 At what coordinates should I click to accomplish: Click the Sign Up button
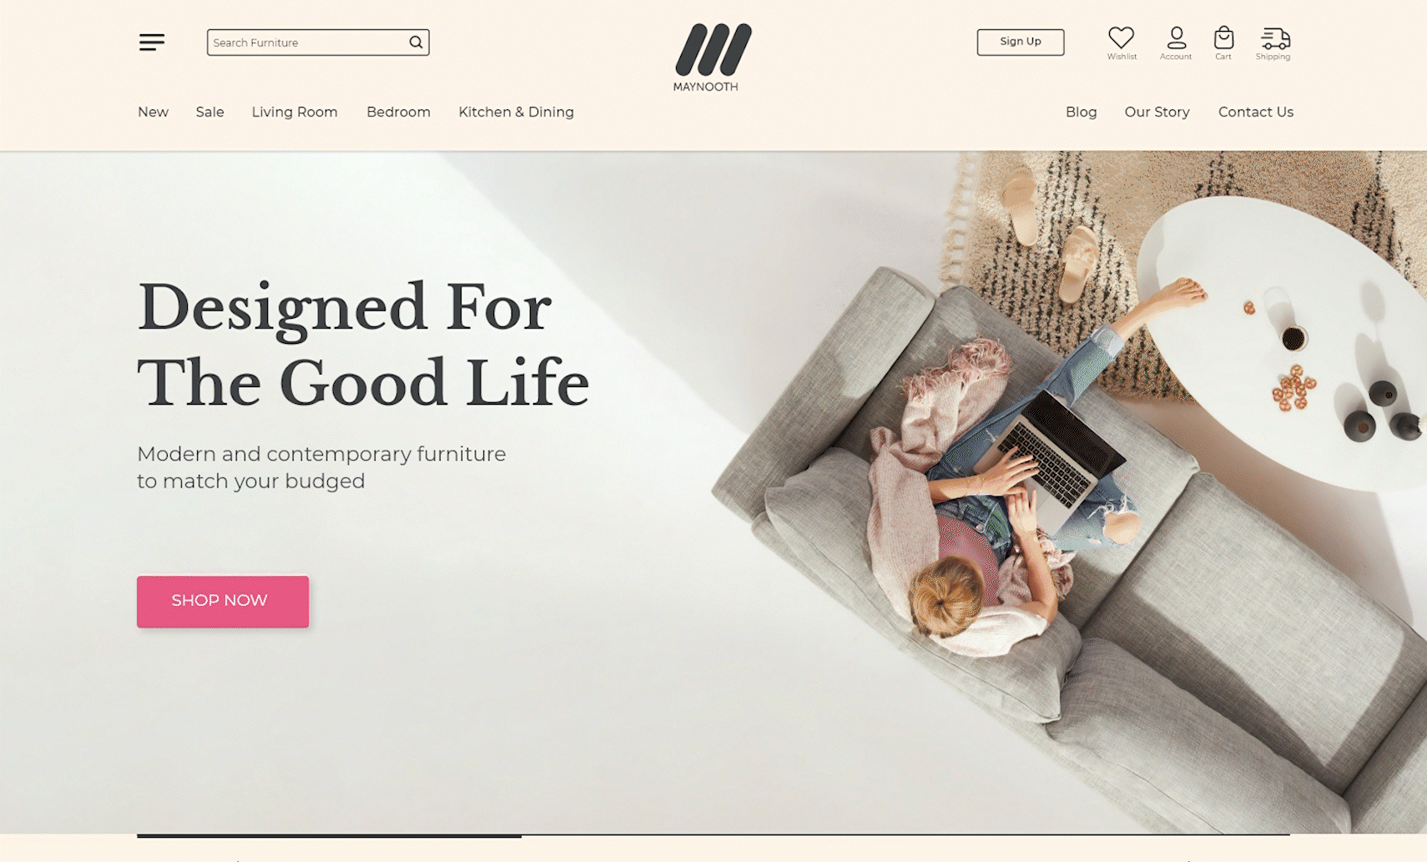[x=1021, y=42]
